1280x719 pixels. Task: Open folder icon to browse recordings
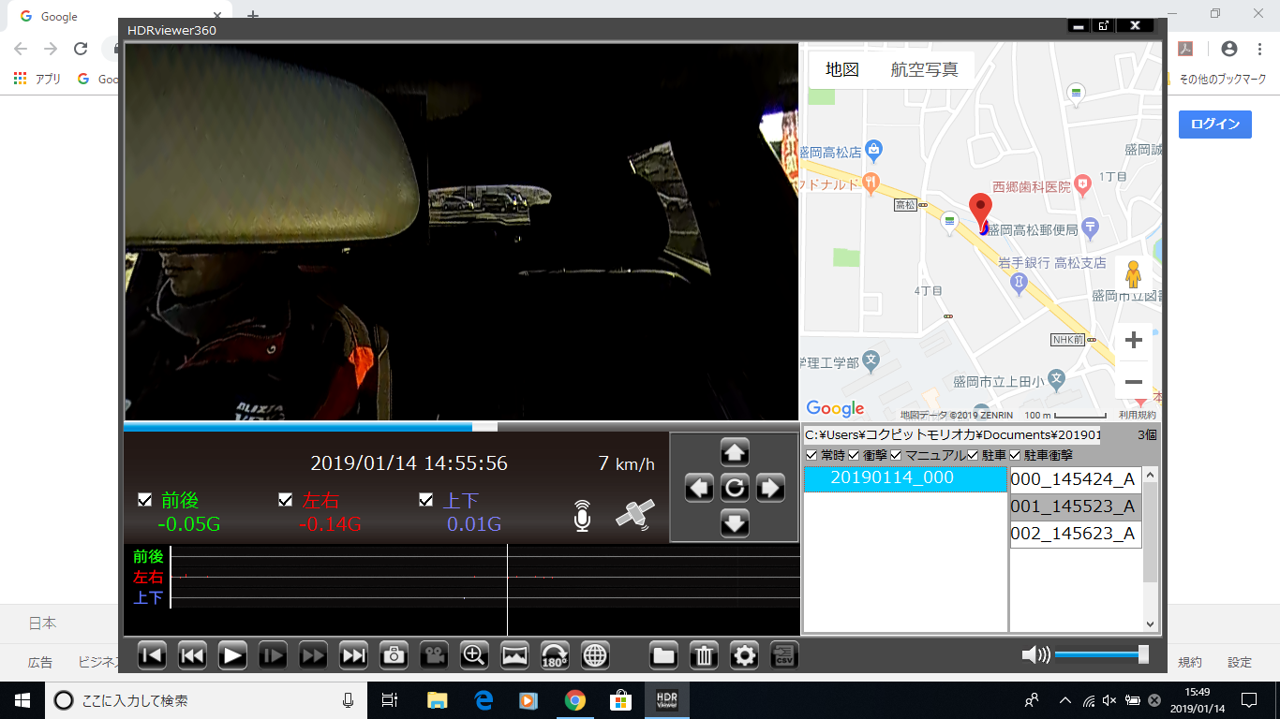point(663,654)
